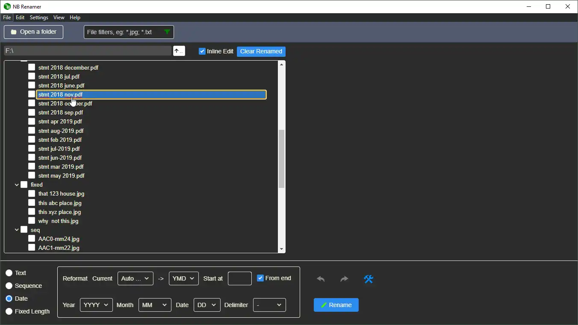Image resolution: width=578 pixels, height=325 pixels.
Task: Open the File menu
Action: tap(7, 18)
